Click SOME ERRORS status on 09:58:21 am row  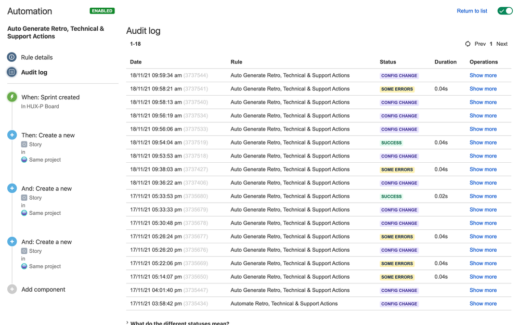[x=397, y=89]
